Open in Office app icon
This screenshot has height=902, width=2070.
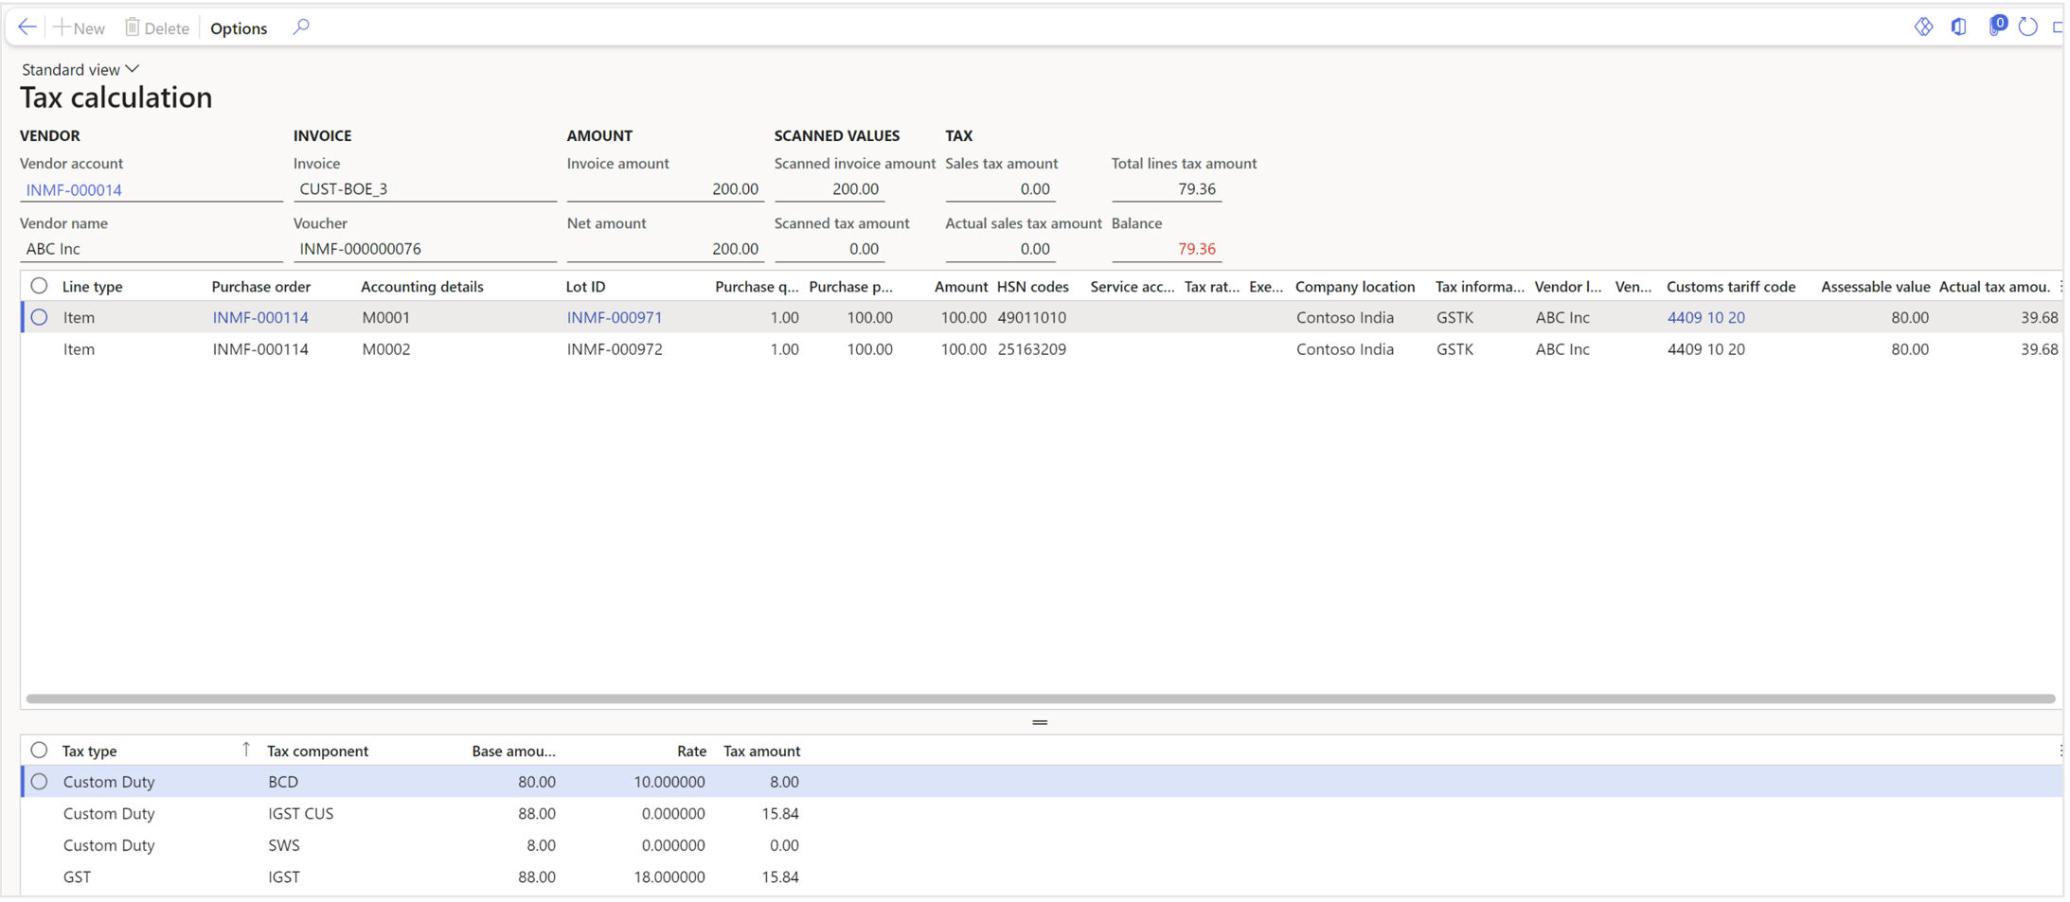[1958, 27]
